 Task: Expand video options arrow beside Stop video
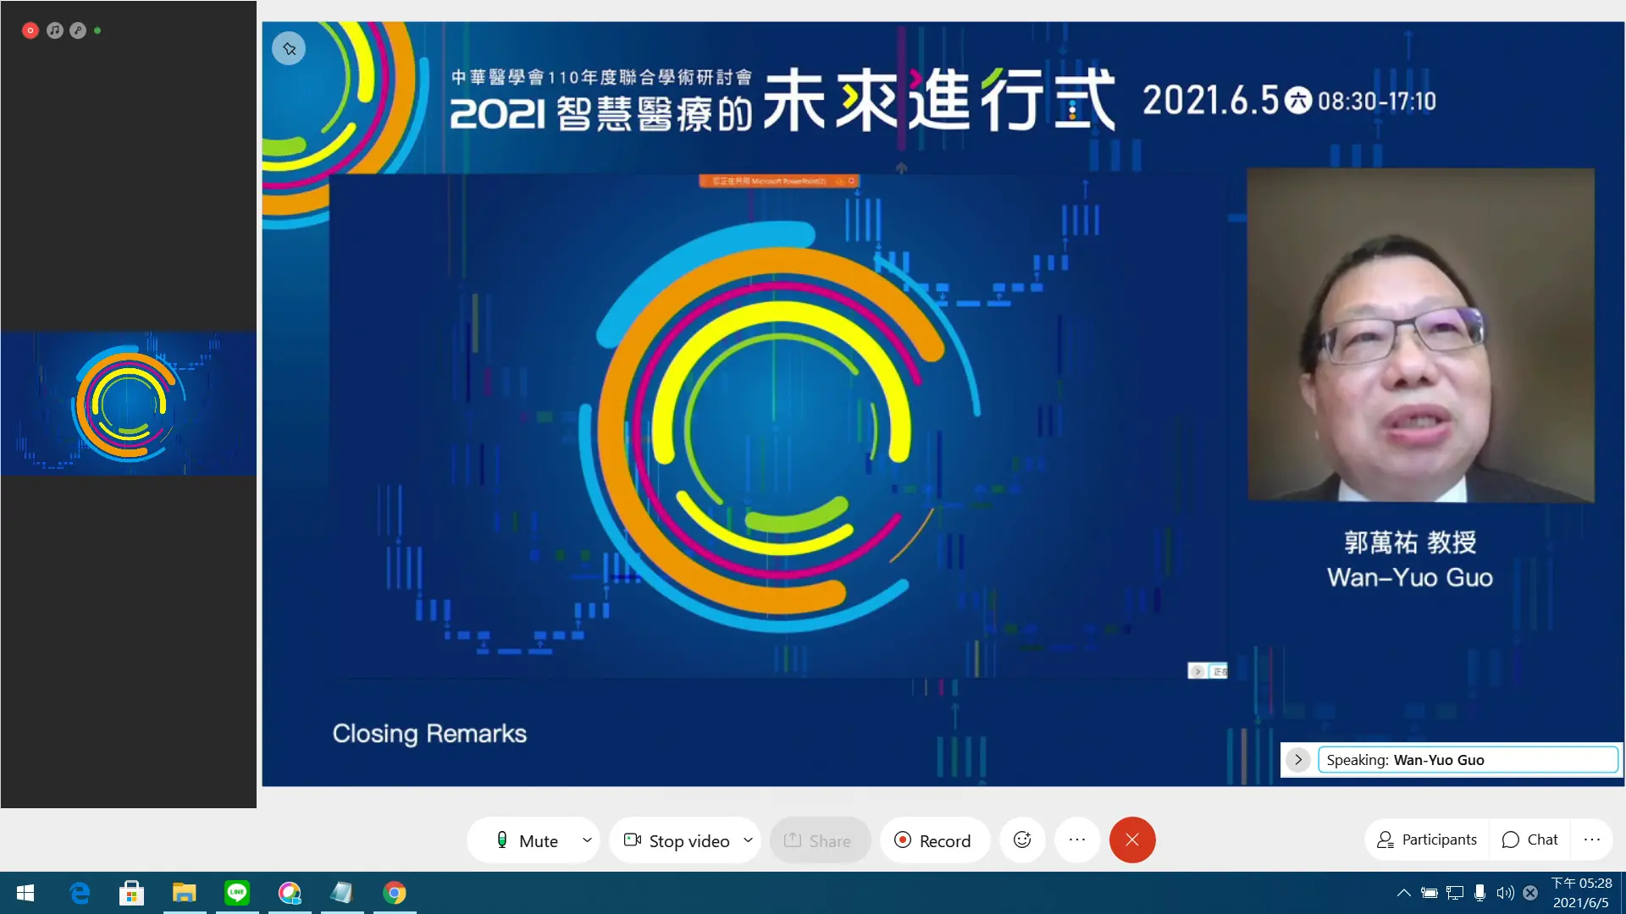748,840
